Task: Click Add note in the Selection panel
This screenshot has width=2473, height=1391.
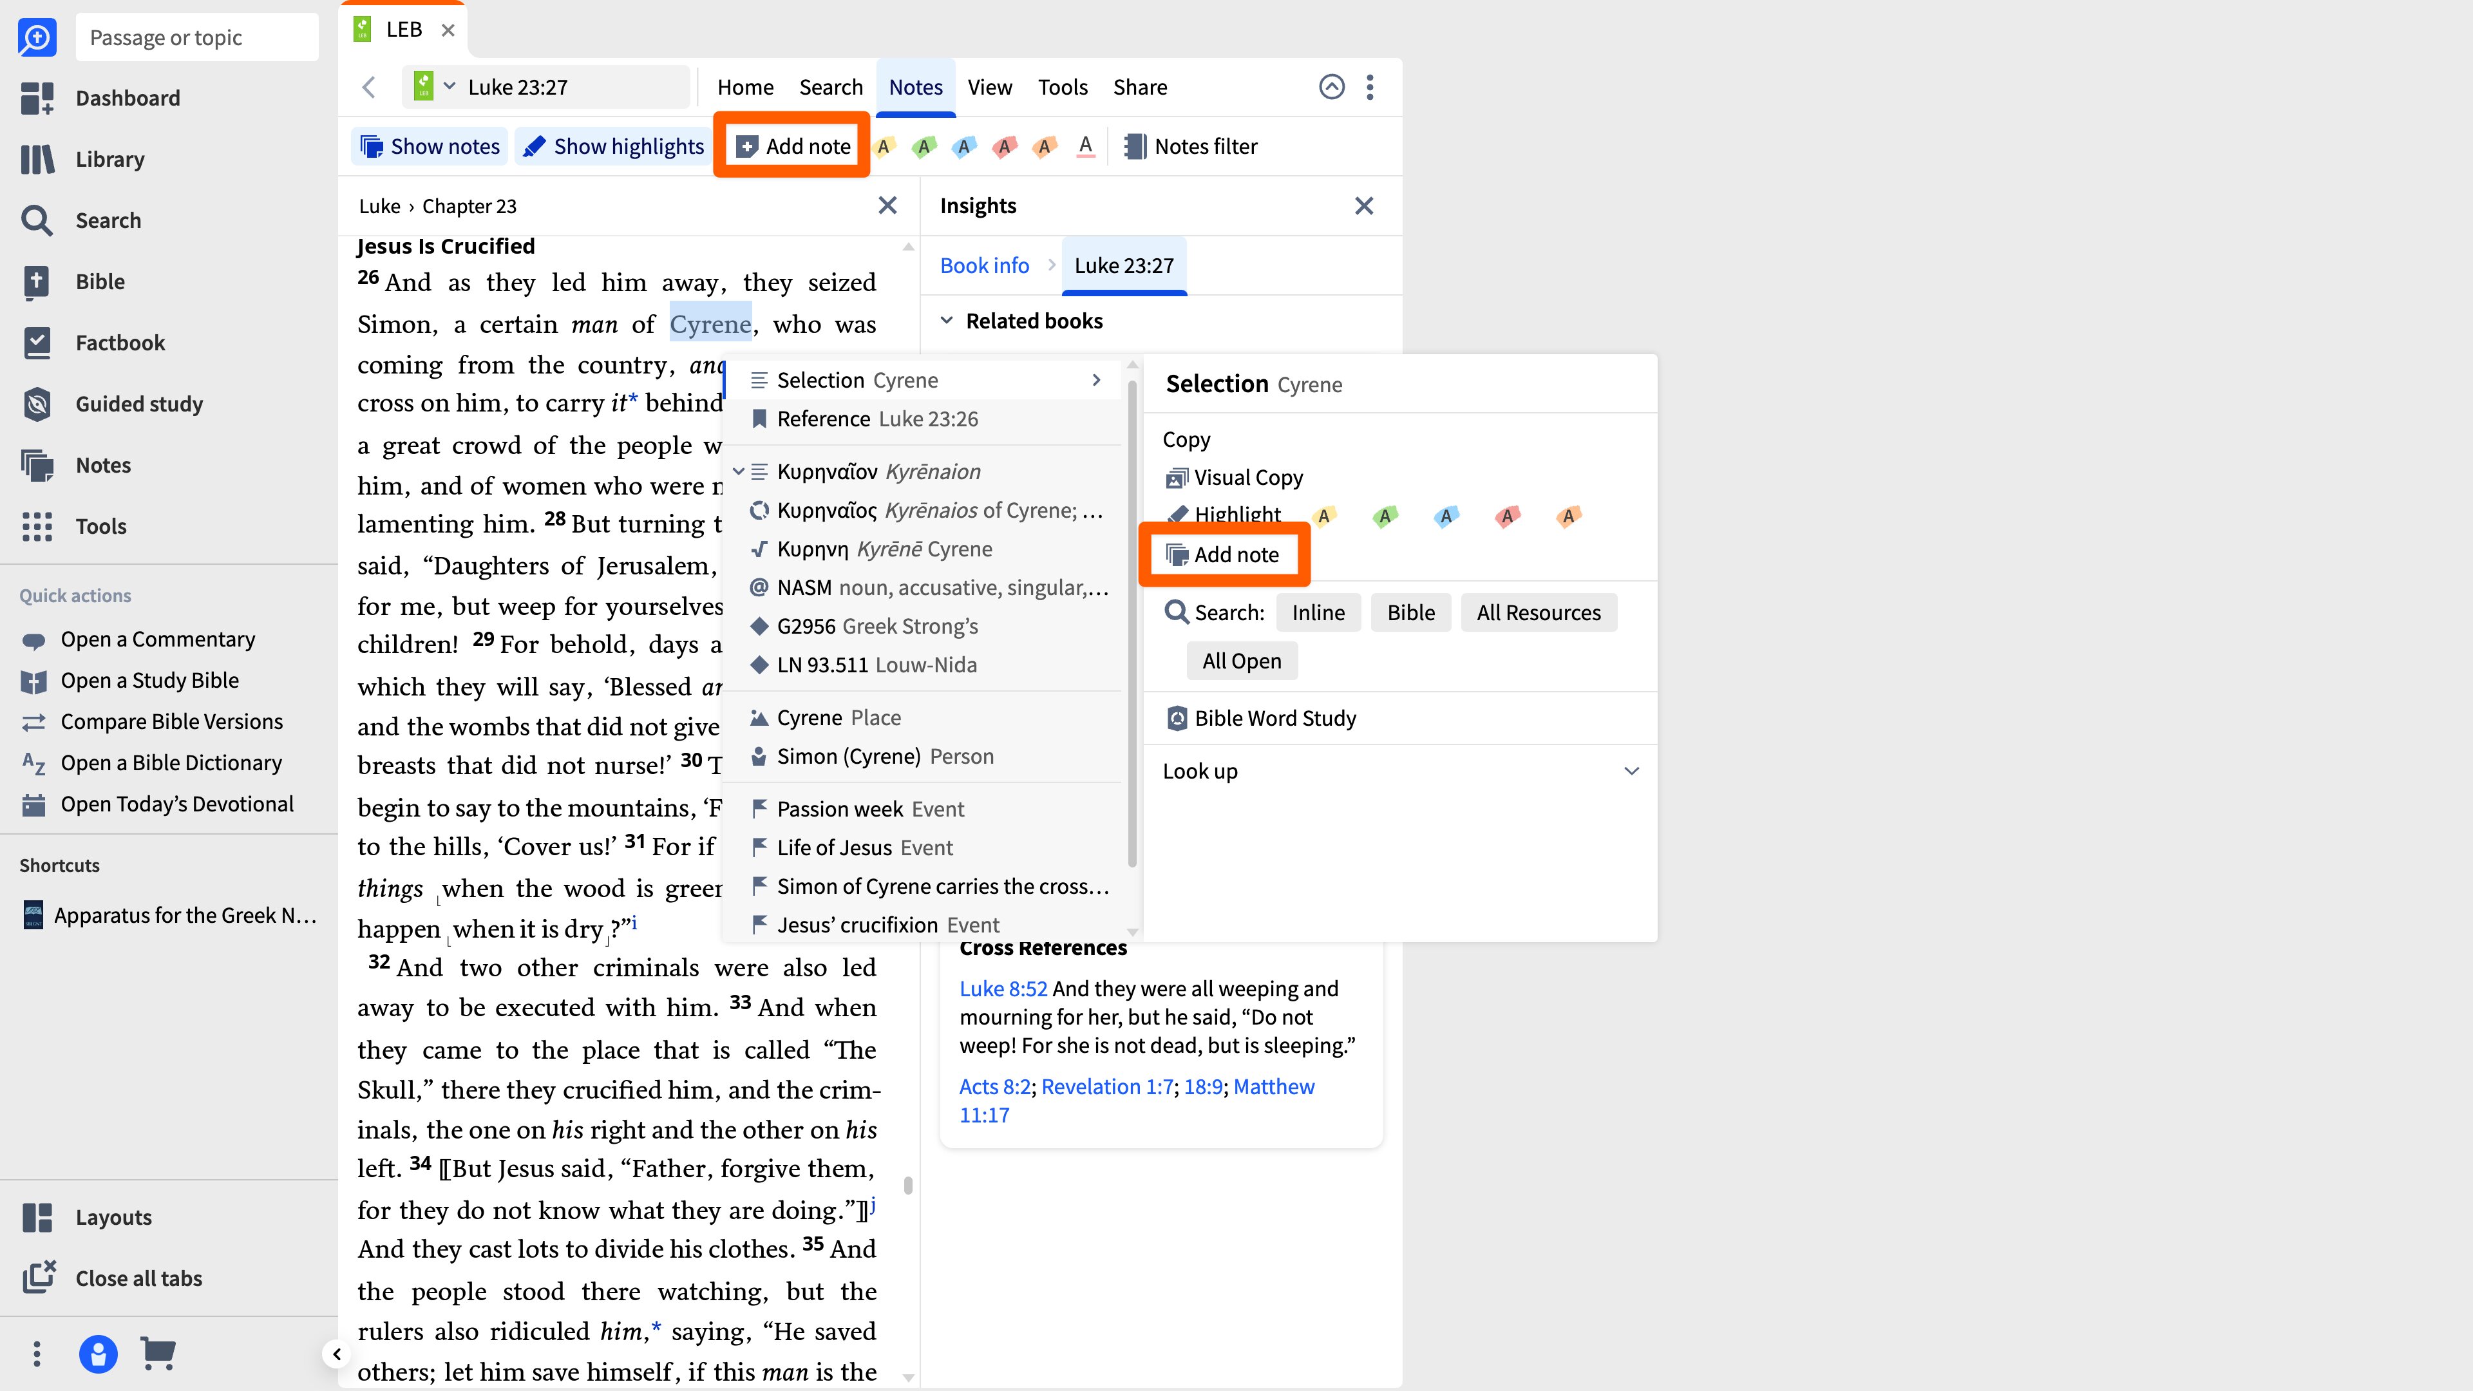Action: point(1222,555)
